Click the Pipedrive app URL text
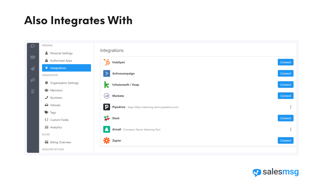Viewport: 323px width, 193px height. (153, 107)
